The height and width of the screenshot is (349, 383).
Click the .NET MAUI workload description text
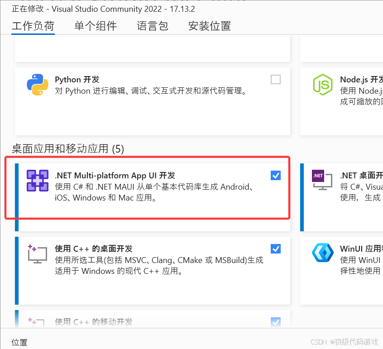(154, 192)
